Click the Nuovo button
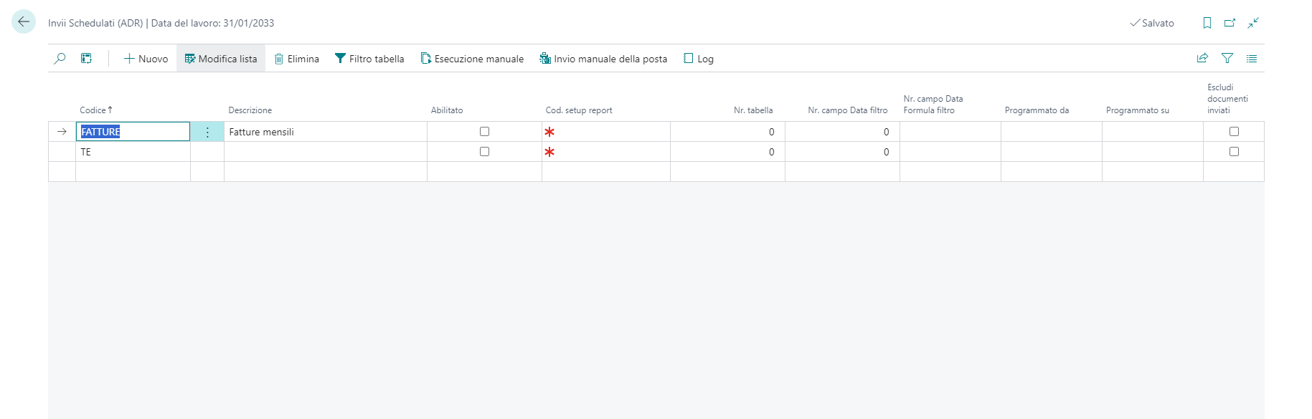 click(146, 59)
